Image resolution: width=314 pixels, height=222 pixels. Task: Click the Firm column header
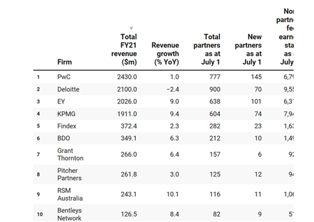coord(64,62)
